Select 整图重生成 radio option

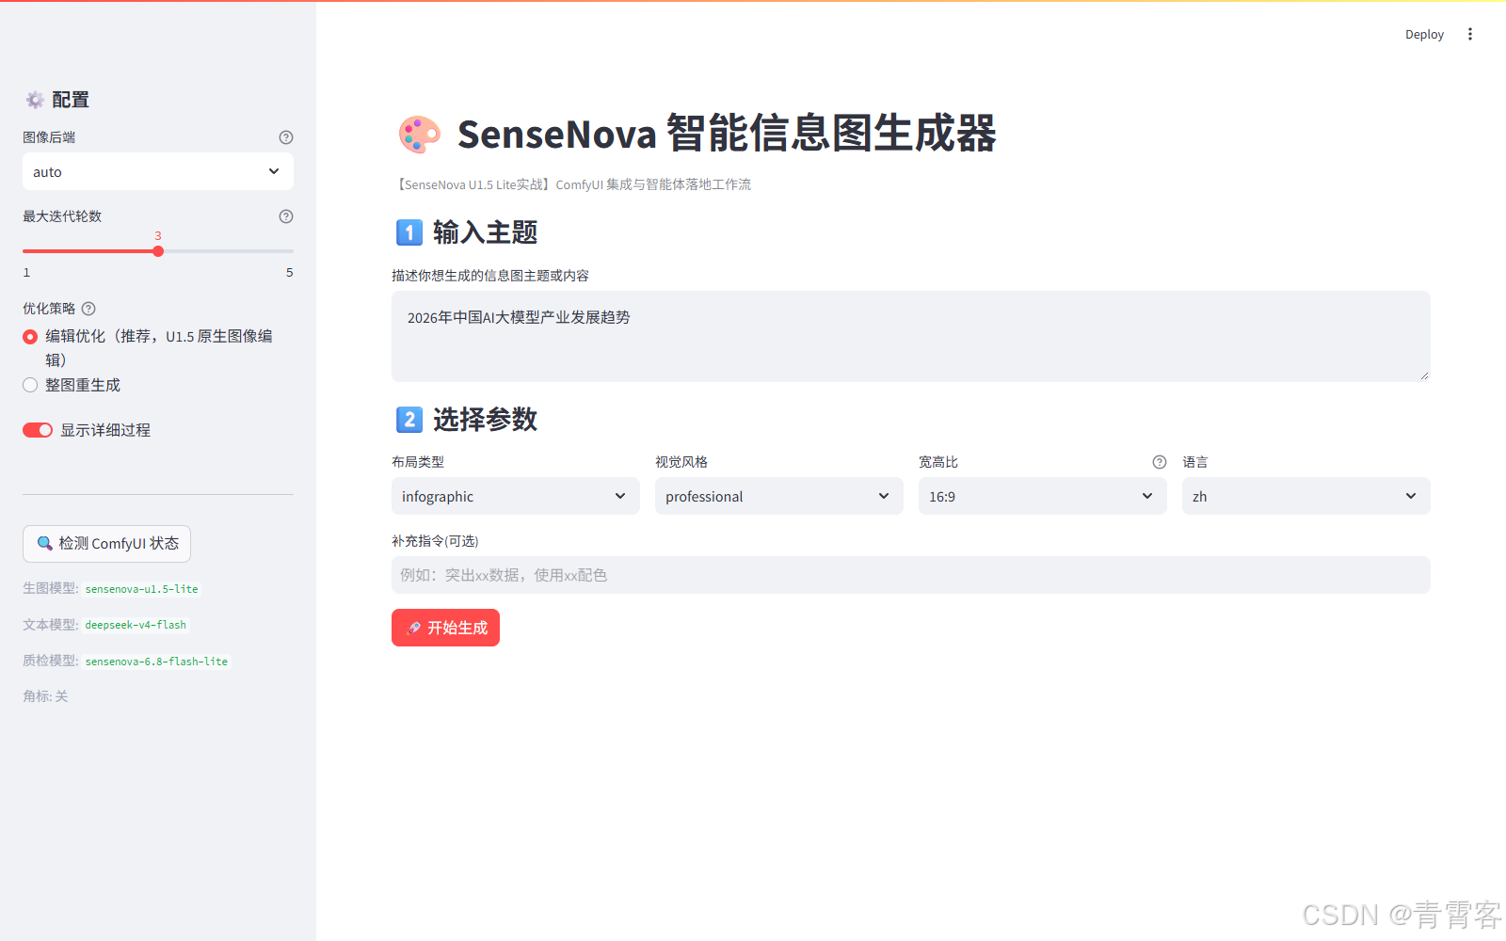point(30,385)
